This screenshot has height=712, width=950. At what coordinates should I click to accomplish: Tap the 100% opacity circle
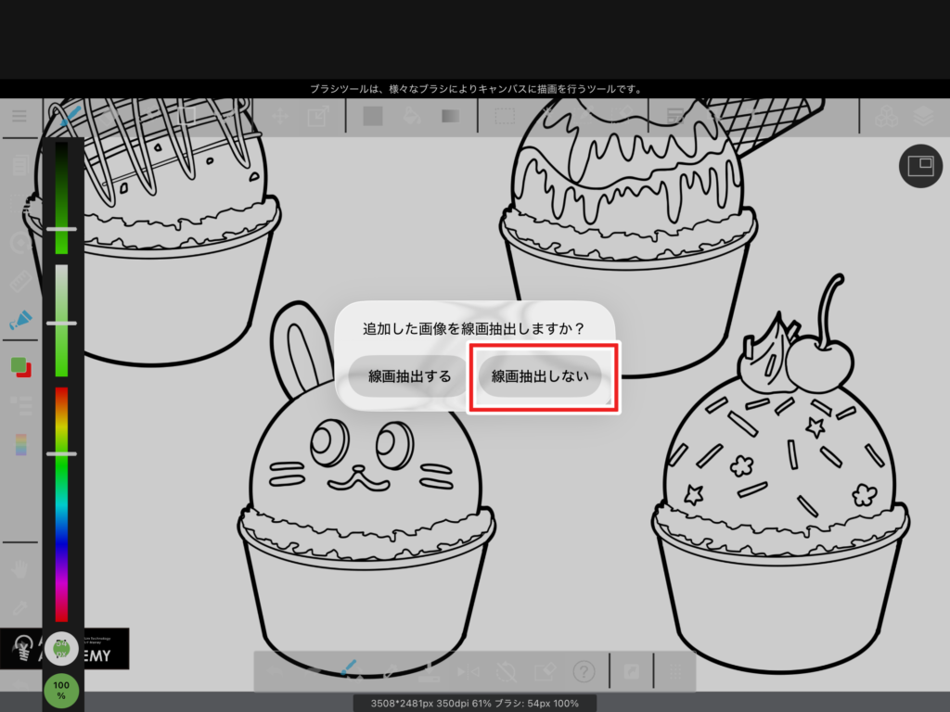tap(61, 690)
